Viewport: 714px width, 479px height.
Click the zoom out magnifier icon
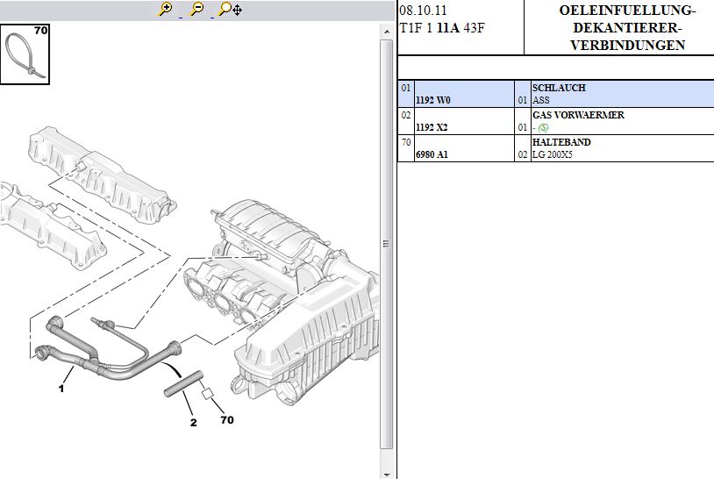(197, 10)
